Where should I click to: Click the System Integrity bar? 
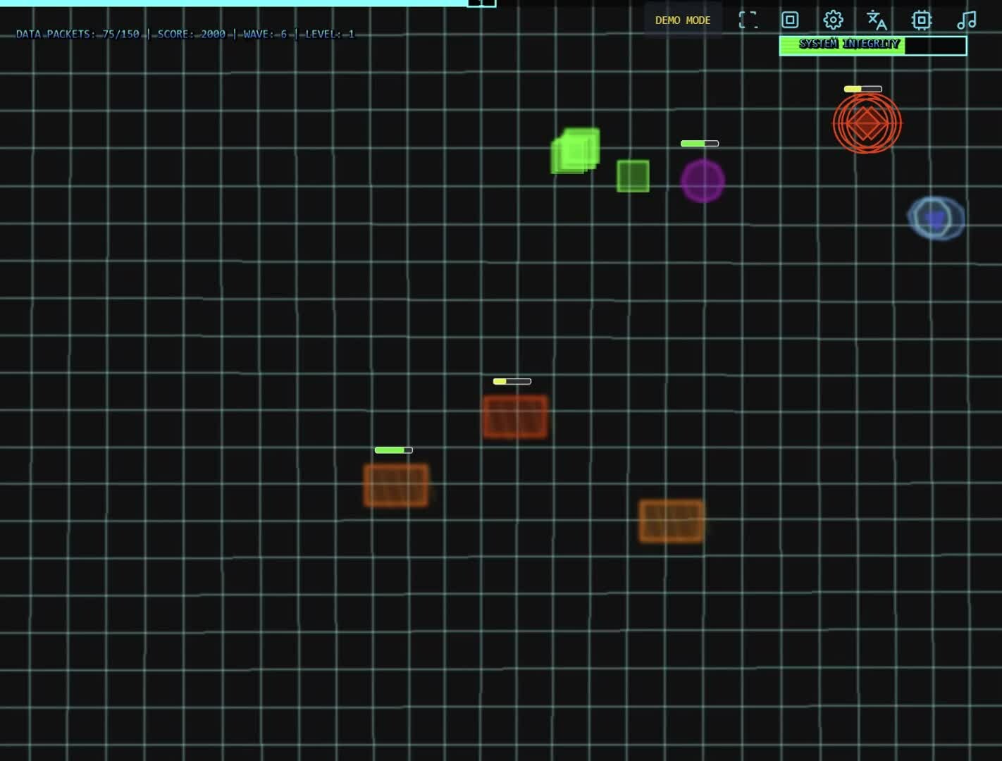pyautogui.click(x=872, y=45)
